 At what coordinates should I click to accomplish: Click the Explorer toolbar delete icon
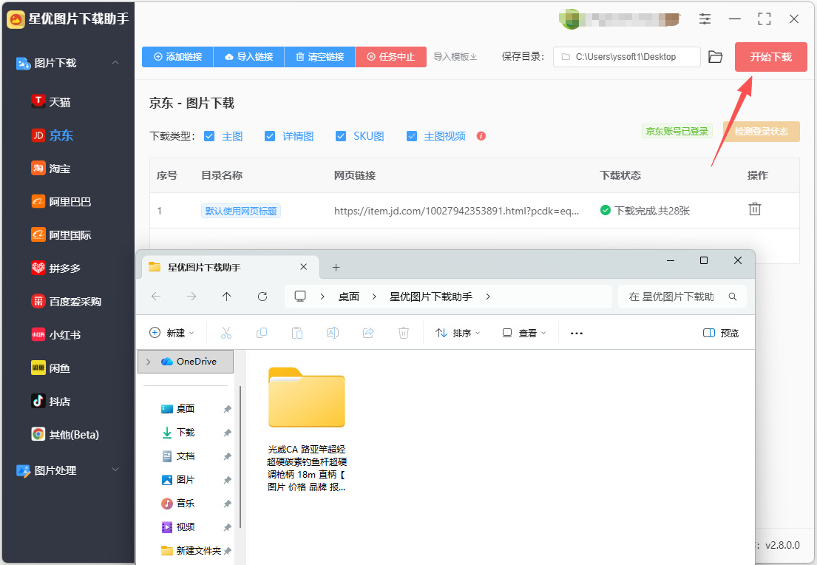(403, 333)
